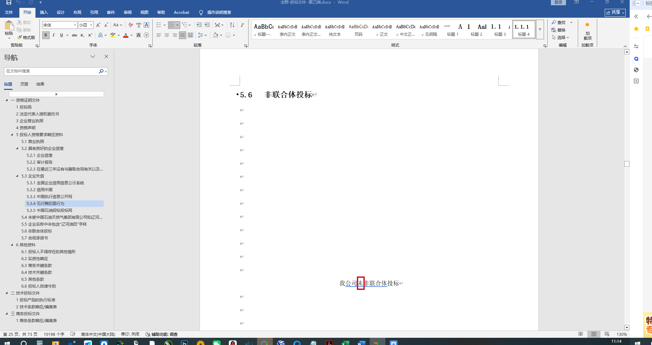Viewport: 652px width, 345px height.
Task: Click the 在文档中搜索 search field
Action: [x=51, y=71]
